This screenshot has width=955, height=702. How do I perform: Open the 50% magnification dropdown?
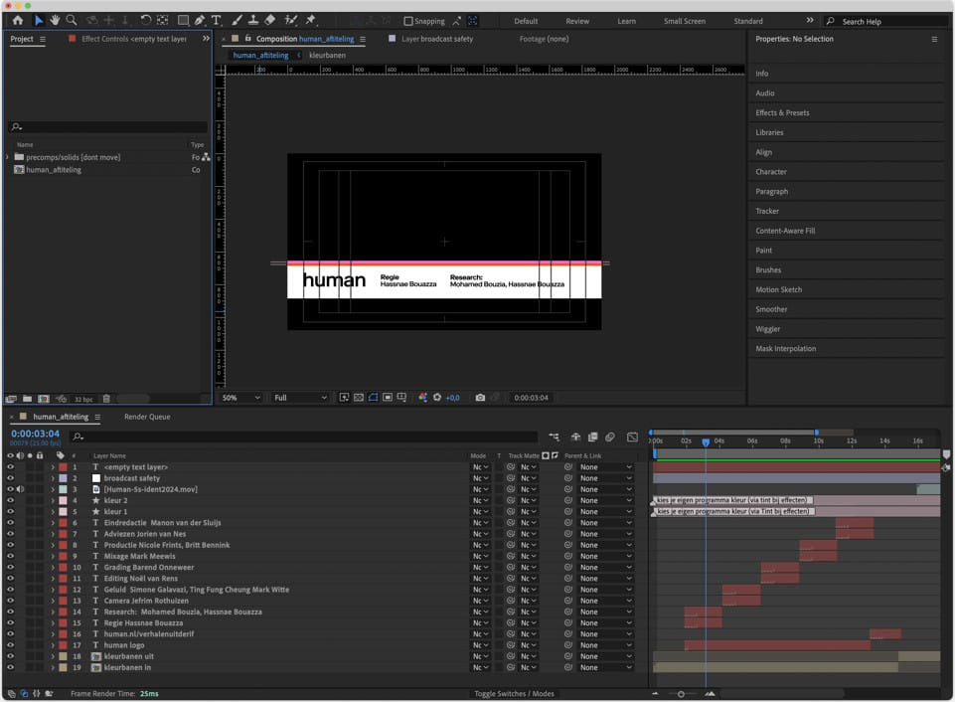(240, 398)
